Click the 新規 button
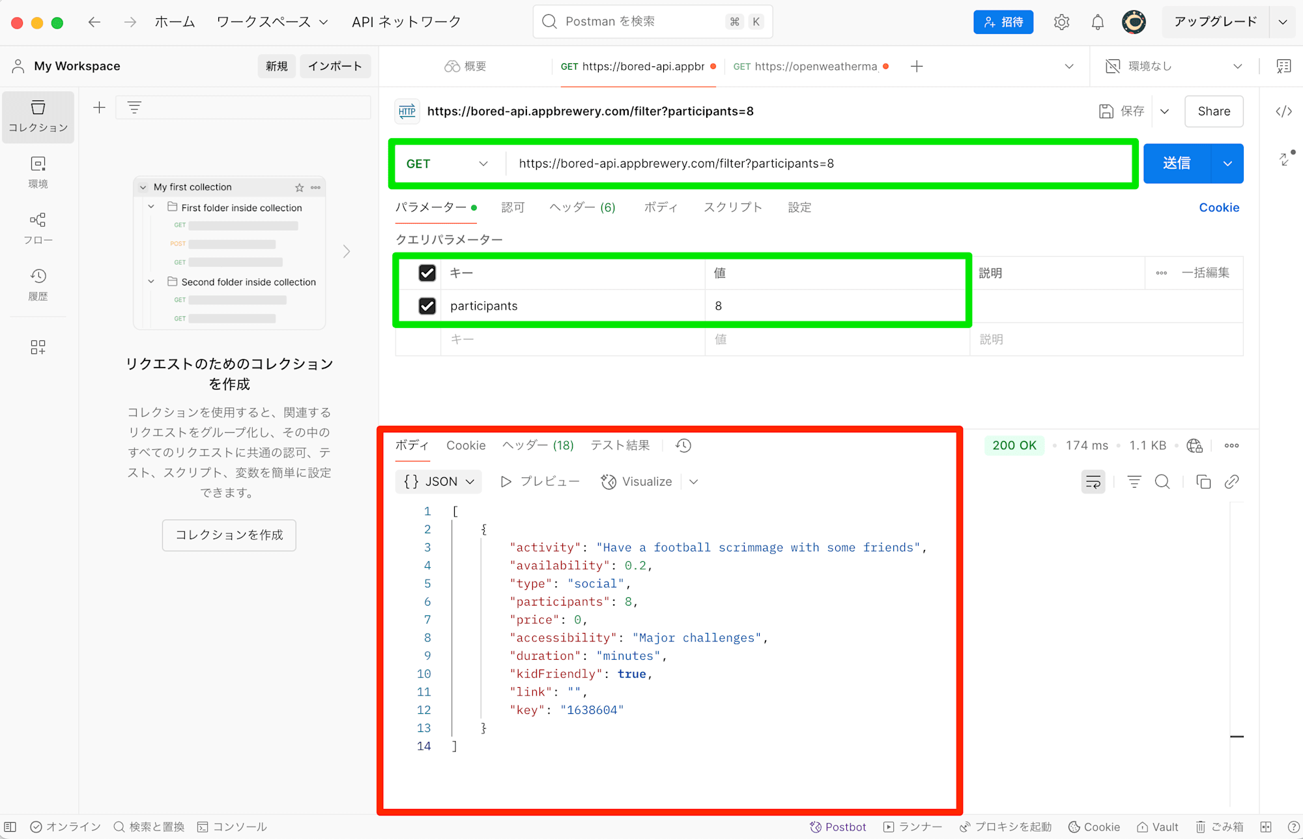Screen dimensions: 1303x839 [276, 66]
